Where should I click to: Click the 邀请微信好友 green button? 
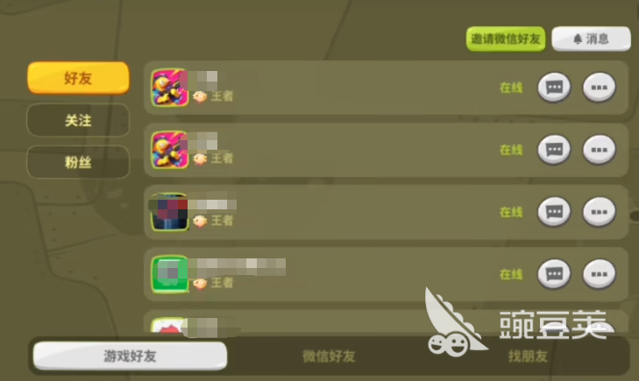point(506,39)
